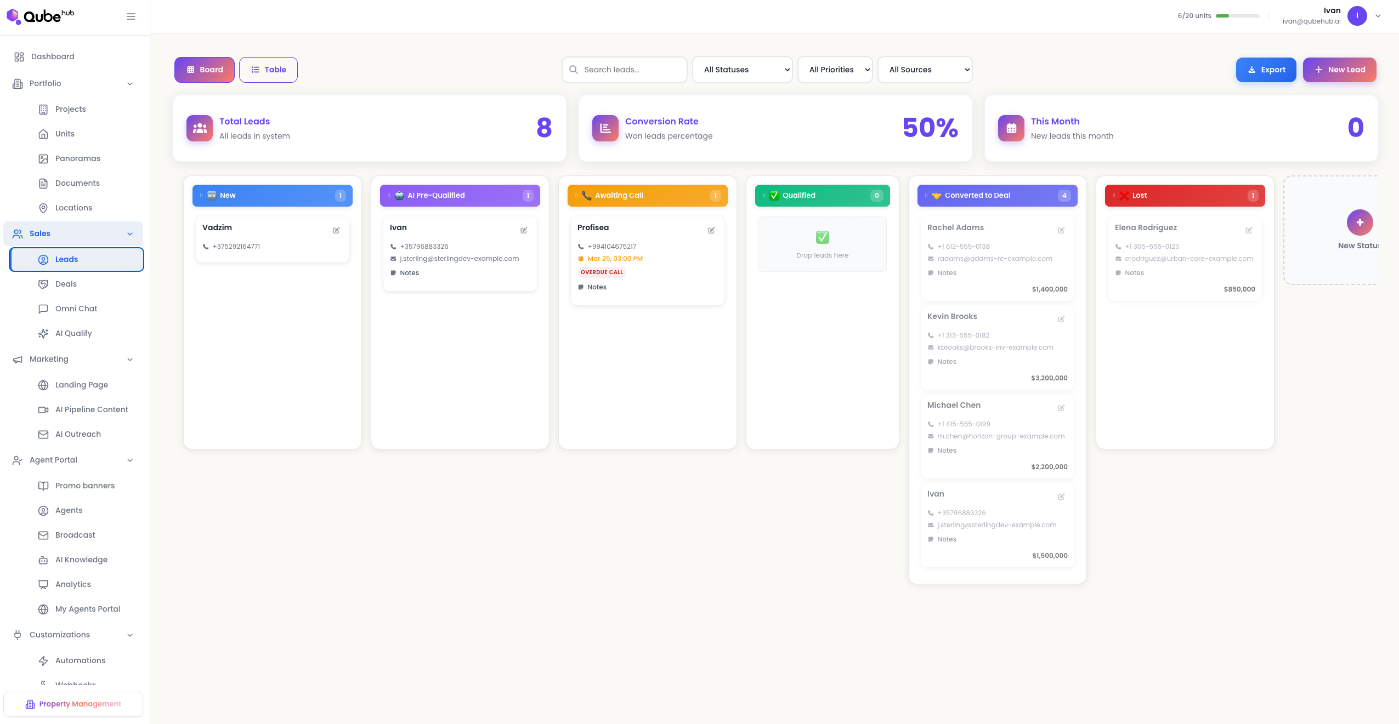Screen dimensions: 1399x724
Task: Edit the Profisea lead card
Action: pos(711,230)
